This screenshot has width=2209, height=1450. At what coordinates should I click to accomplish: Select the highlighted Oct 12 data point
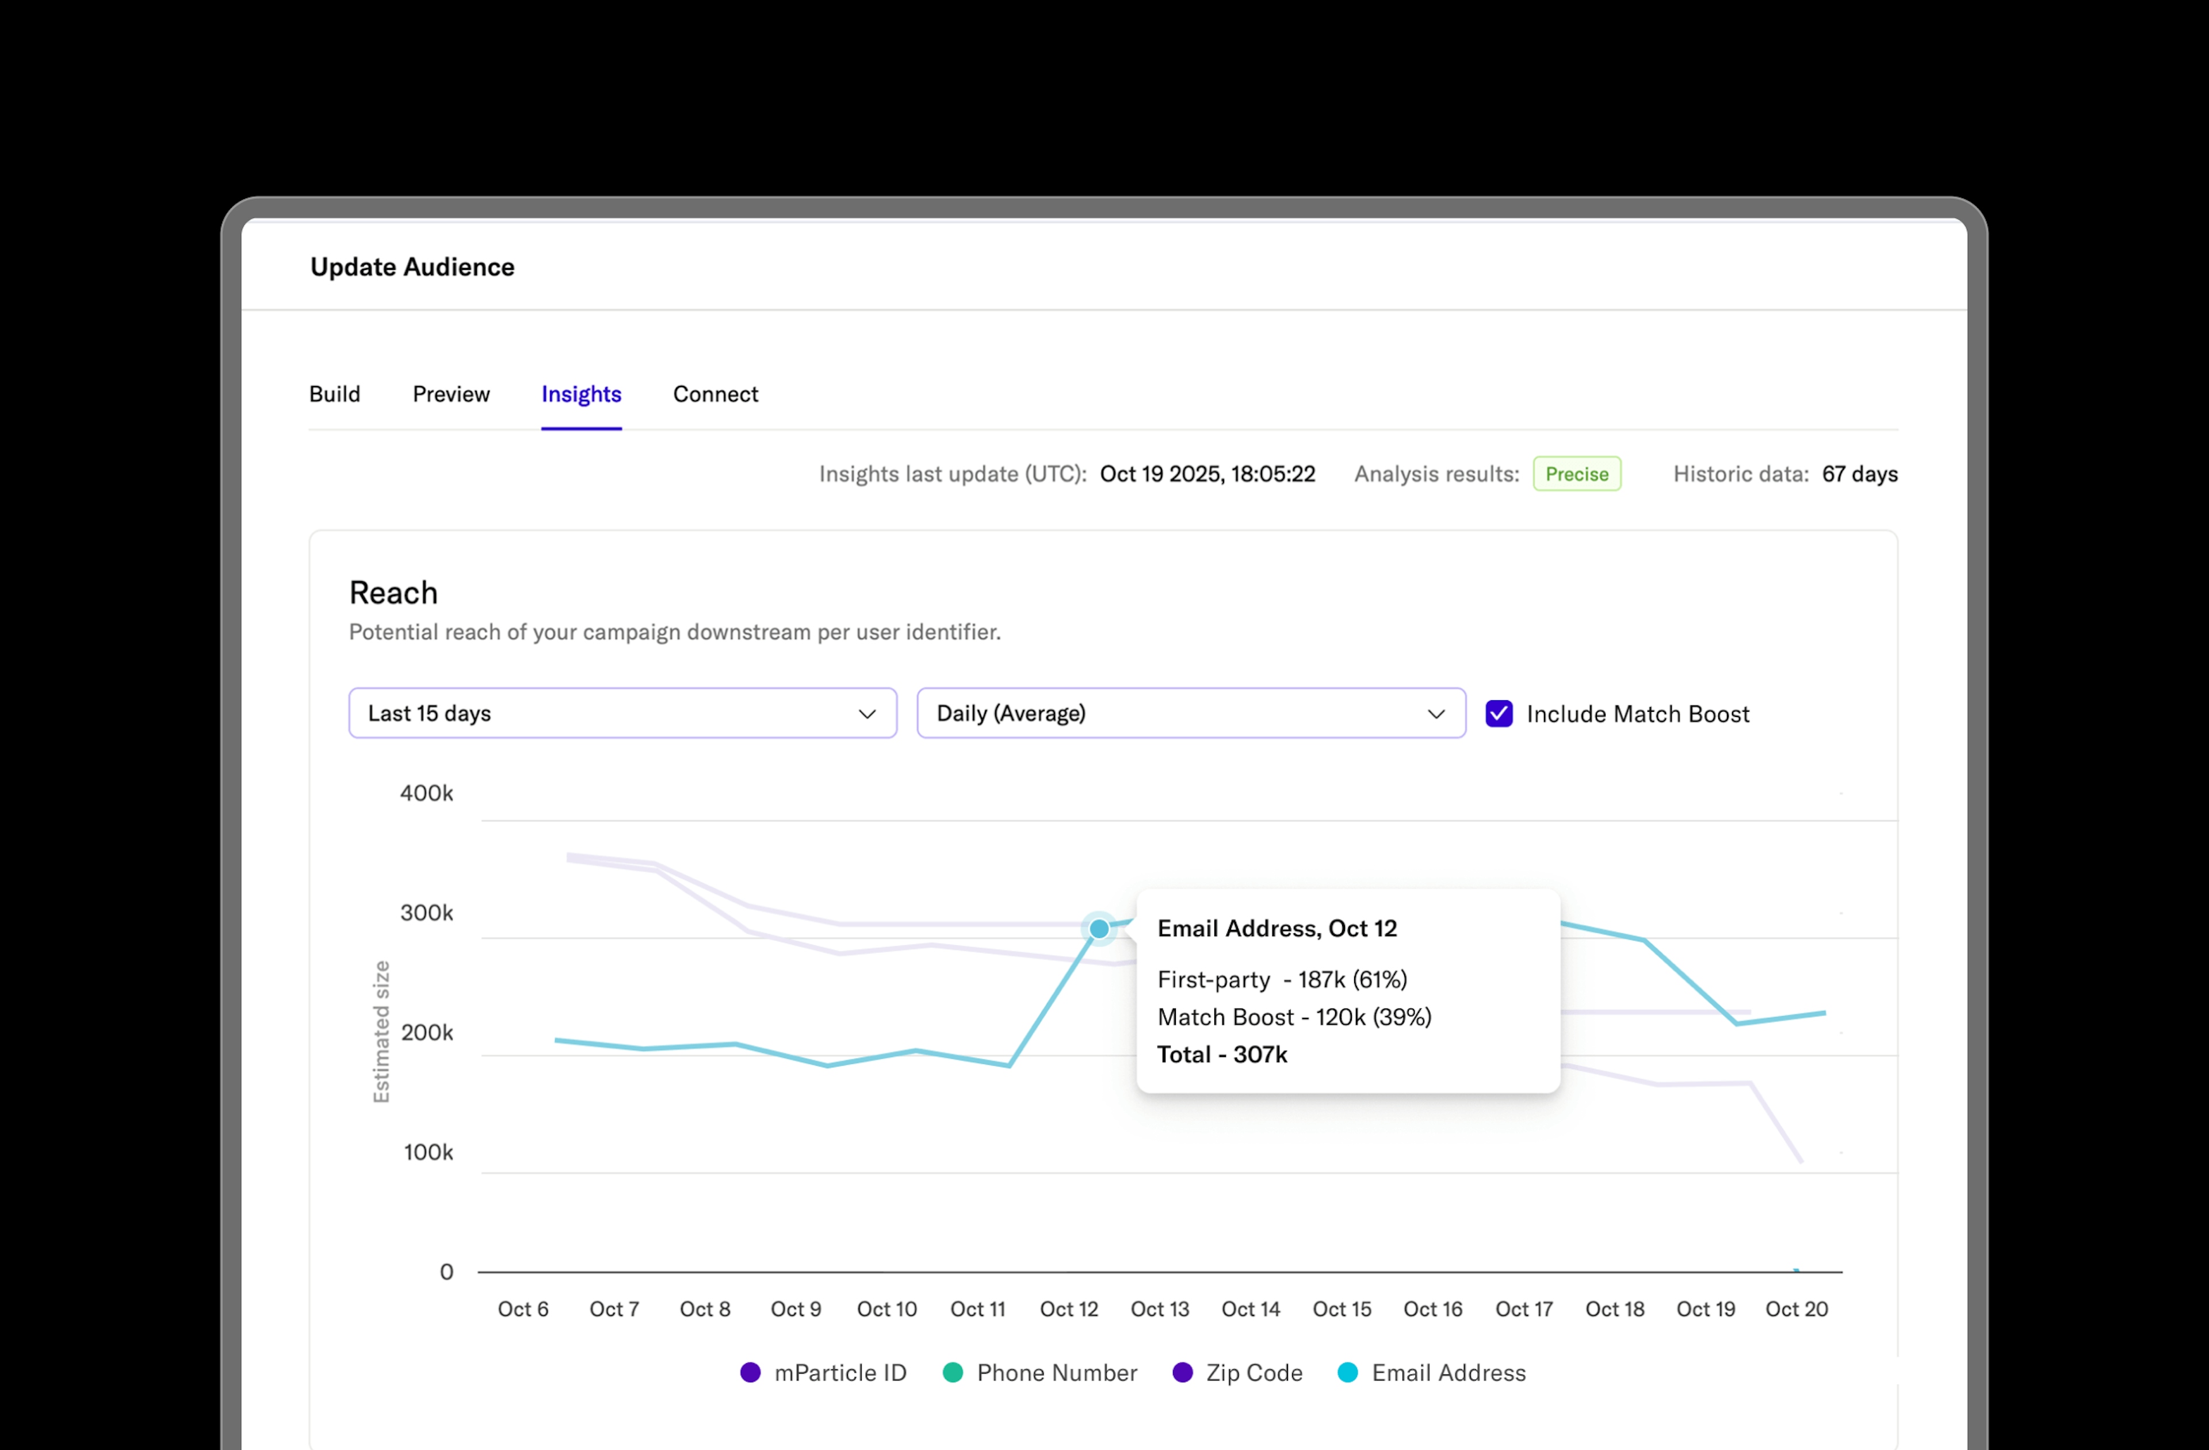pyautogui.click(x=1099, y=928)
